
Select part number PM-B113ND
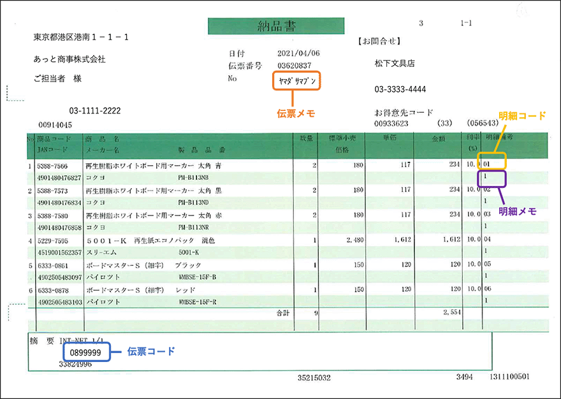[x=193, y=203]
